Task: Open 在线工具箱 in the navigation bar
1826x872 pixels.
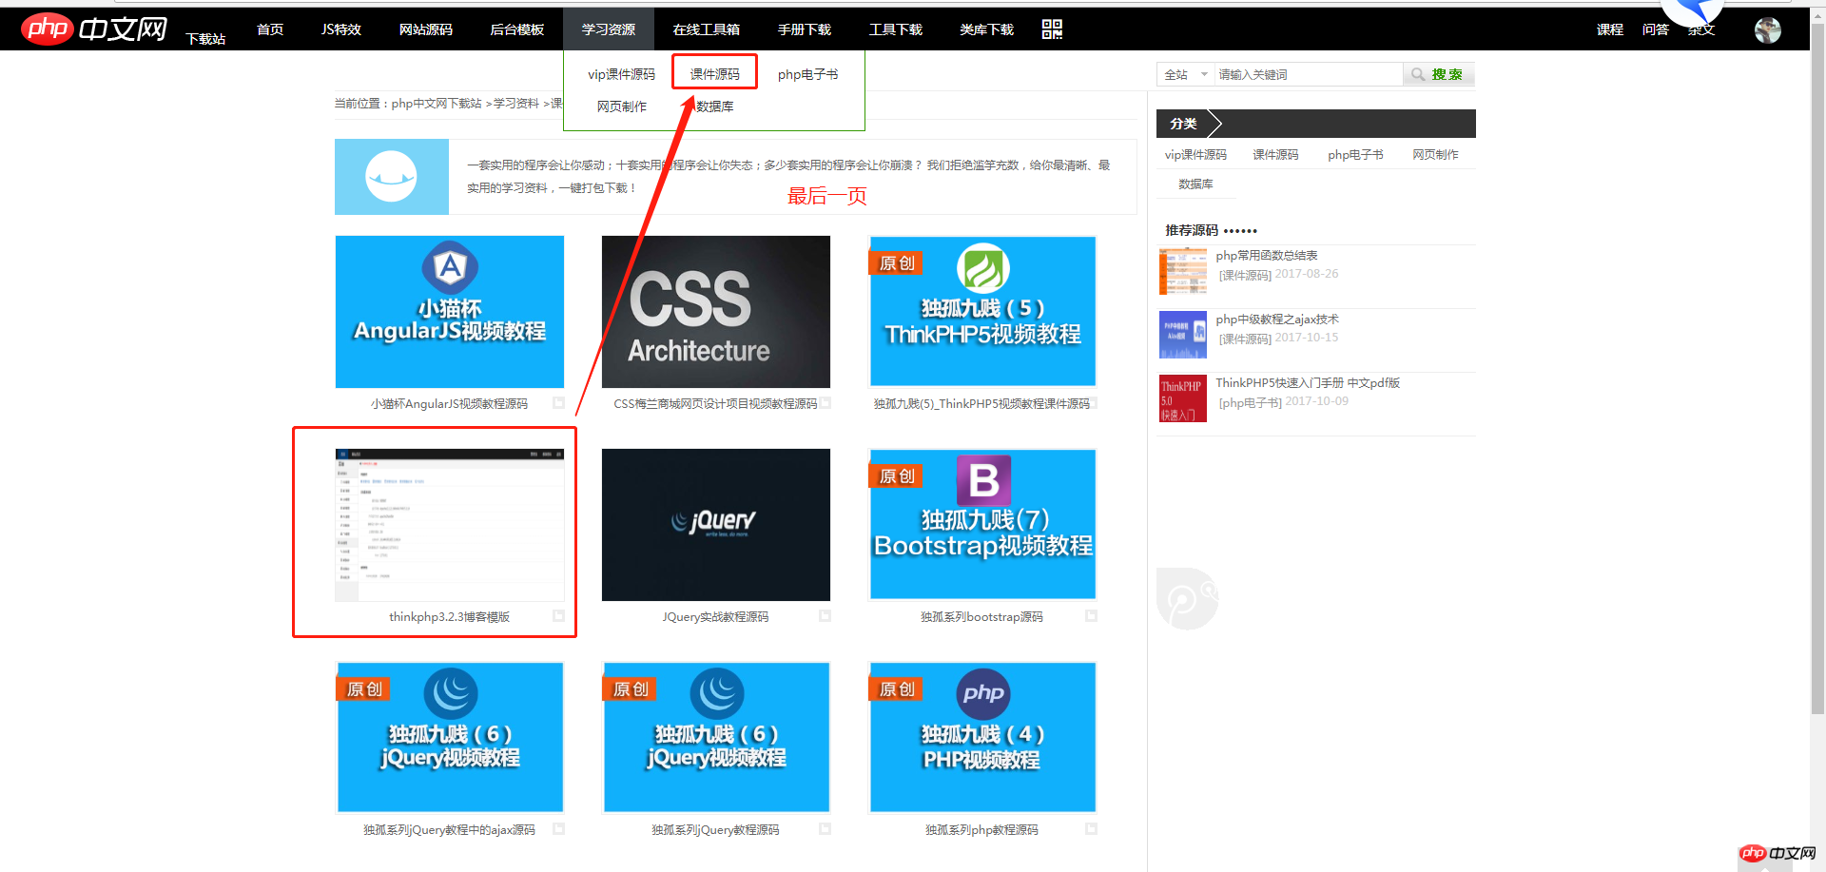Action: [707, 29]
